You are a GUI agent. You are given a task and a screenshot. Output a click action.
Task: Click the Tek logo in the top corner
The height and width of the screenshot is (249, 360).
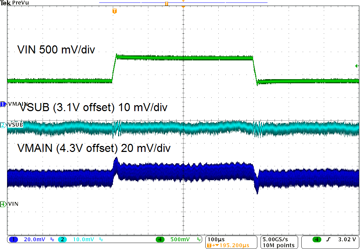(6, 3)
